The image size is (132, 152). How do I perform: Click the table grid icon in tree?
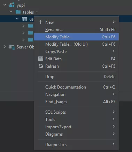click(24, 19)
